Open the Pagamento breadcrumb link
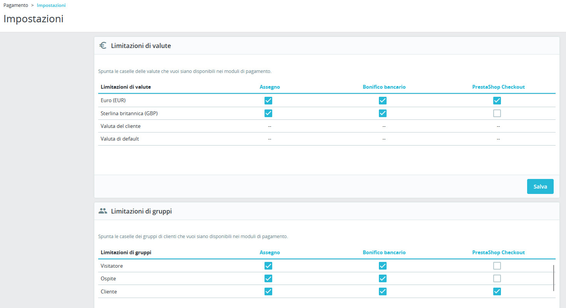The height and width of the screenshot is (308, 566). pos(16,5)
